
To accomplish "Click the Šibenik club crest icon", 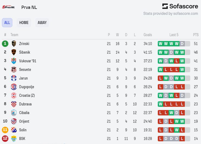I will (14, 52).
